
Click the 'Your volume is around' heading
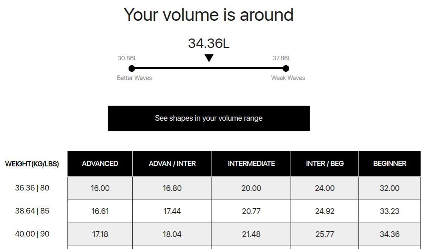click(209, 15)
